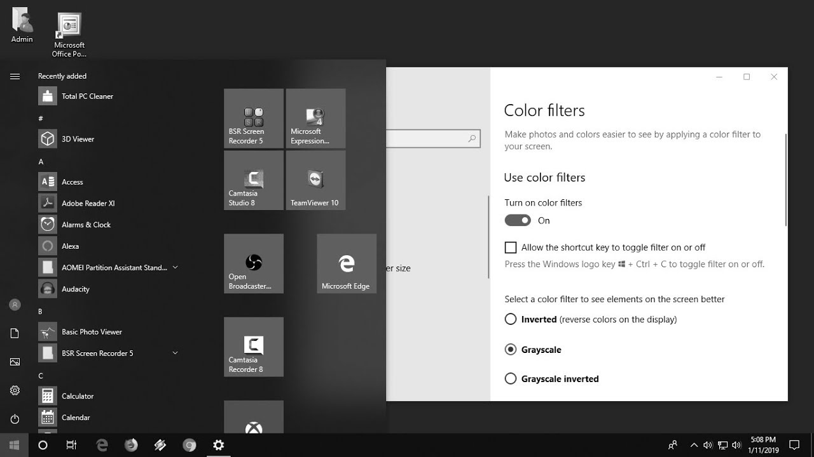814x457 pixels.
Task: Click the letter B section header
Action: (40, 312)
